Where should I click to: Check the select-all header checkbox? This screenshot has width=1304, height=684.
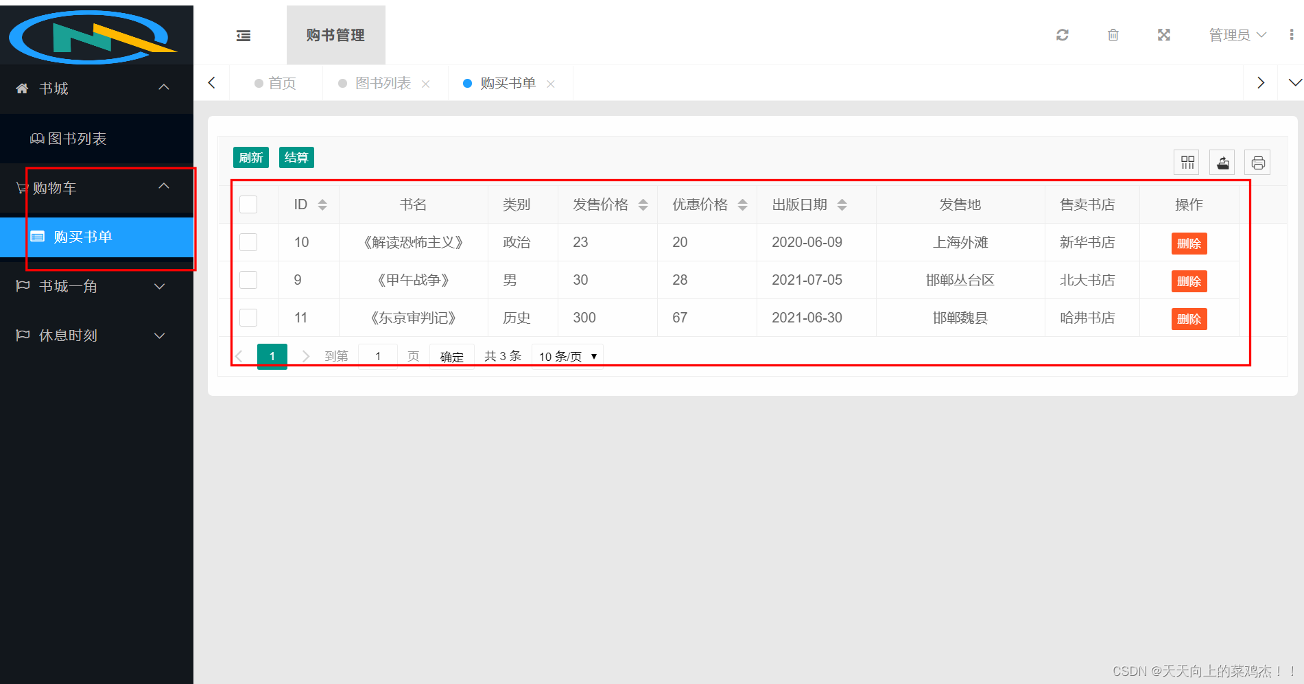point(248,204)
